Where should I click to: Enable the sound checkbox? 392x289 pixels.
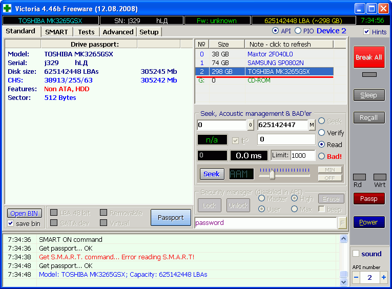[356, 254]
